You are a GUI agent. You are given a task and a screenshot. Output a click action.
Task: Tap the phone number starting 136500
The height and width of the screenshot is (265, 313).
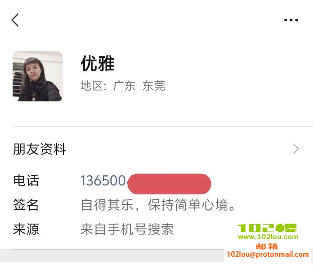pos(104,181)
